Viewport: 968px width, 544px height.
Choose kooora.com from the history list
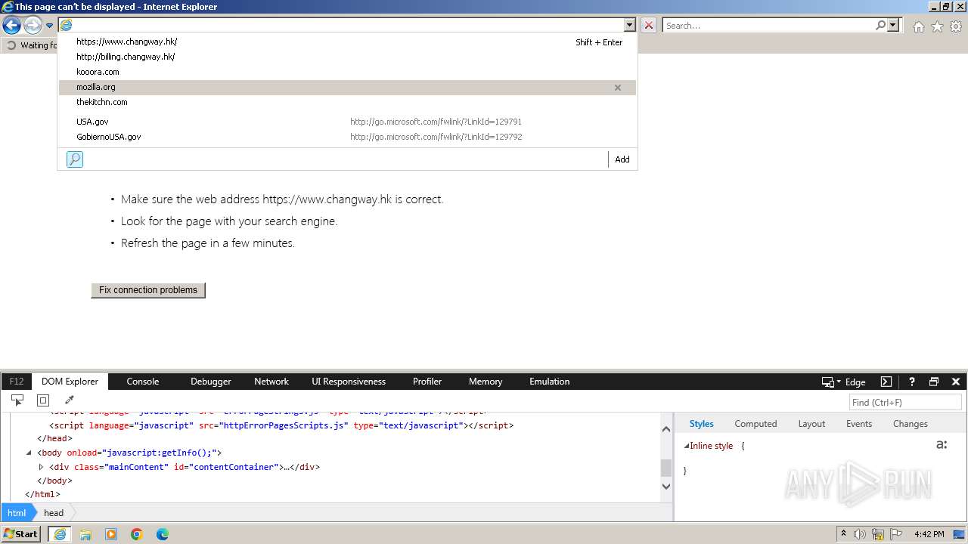pos(347,72)
